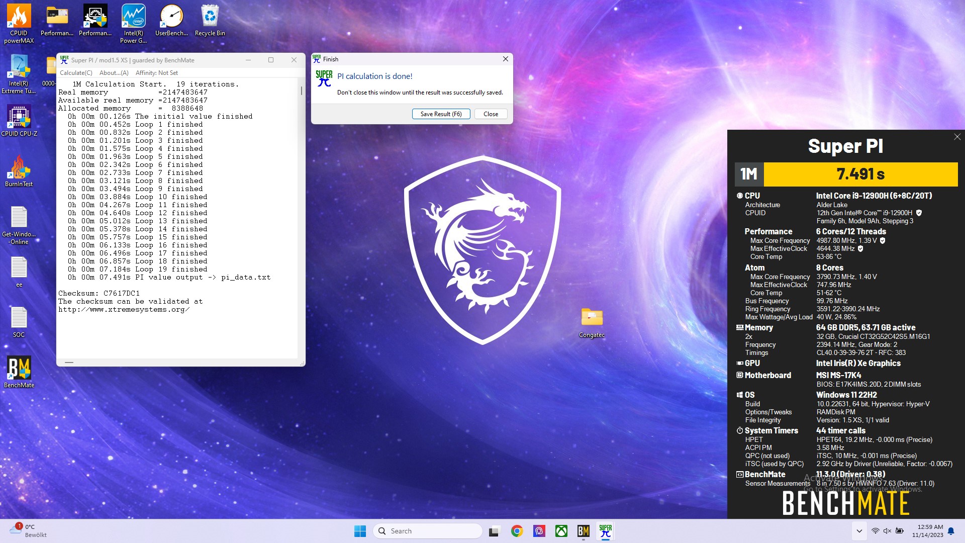
Task: Click 'MSI MS-17K4' motherboard text
Action: click(x=838, y=375)
